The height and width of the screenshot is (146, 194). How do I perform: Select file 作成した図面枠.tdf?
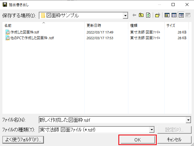tap(25, 32)
